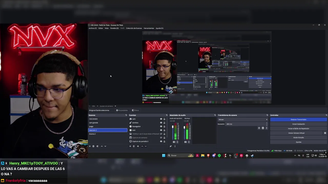Image resolution: width=328 pixels, height=184 pixels.
Task: Add a new scene with plus icon in Escenas
Action: [90, 146]
